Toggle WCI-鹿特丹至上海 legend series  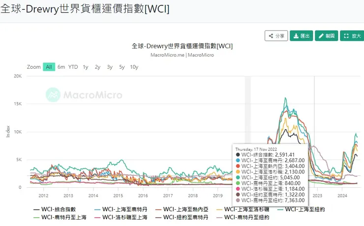pos(60,218)
